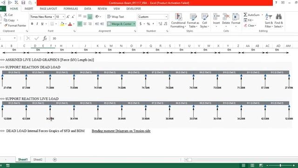Toggle center horizontal alignment

(x=85, y=24)
